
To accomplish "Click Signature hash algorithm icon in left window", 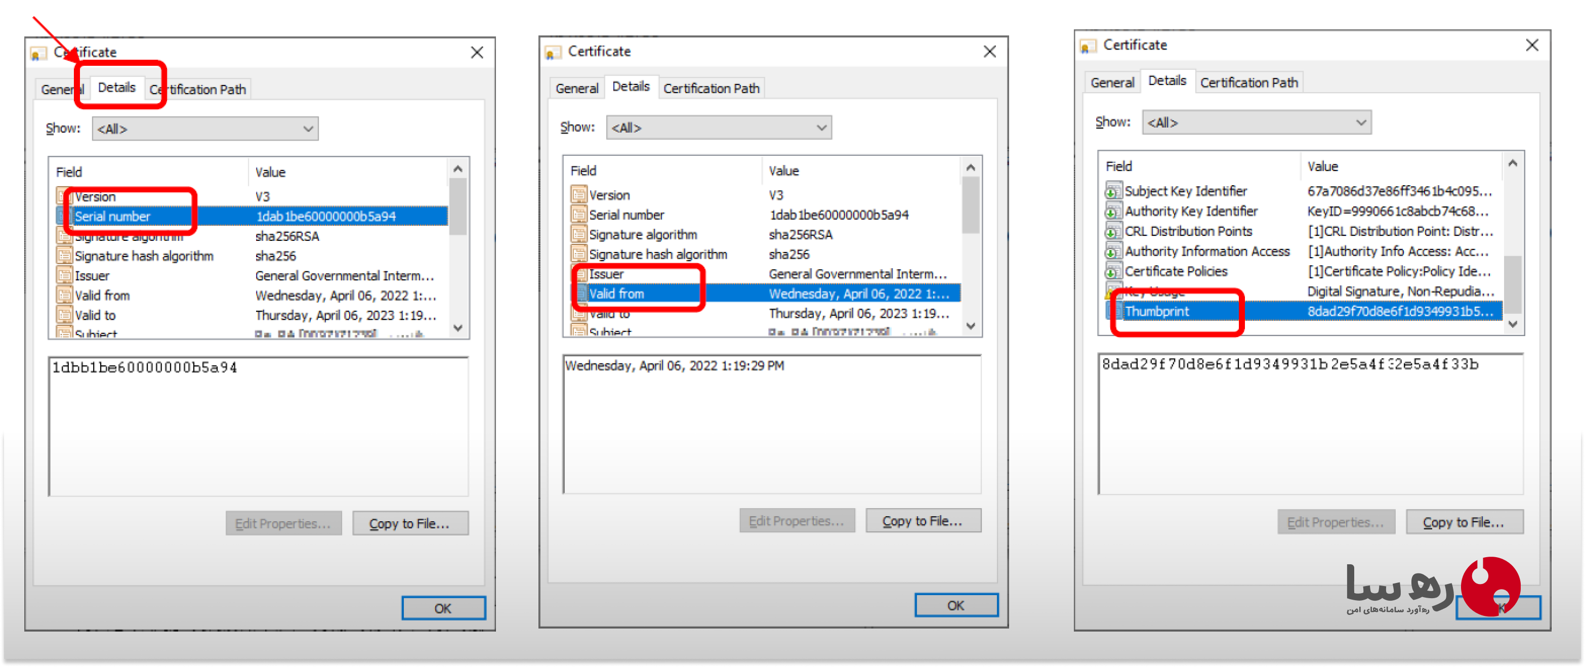I will pyautogui.click(x=65, y=256).
